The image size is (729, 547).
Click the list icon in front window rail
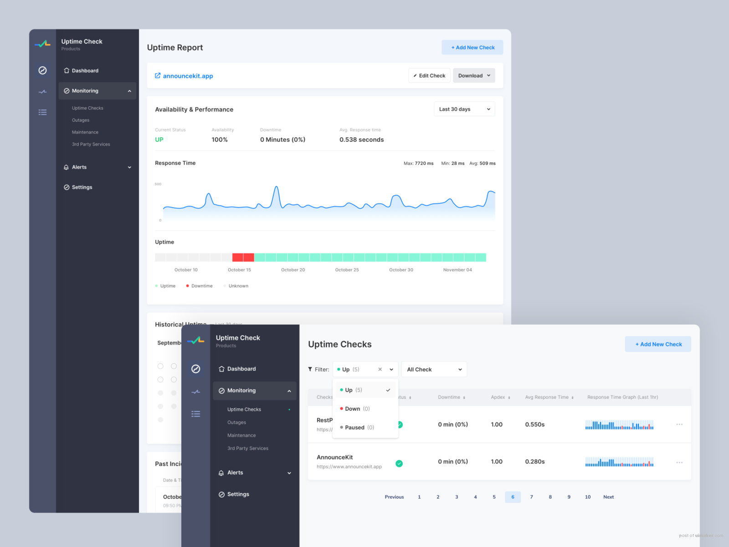[195, 414]
